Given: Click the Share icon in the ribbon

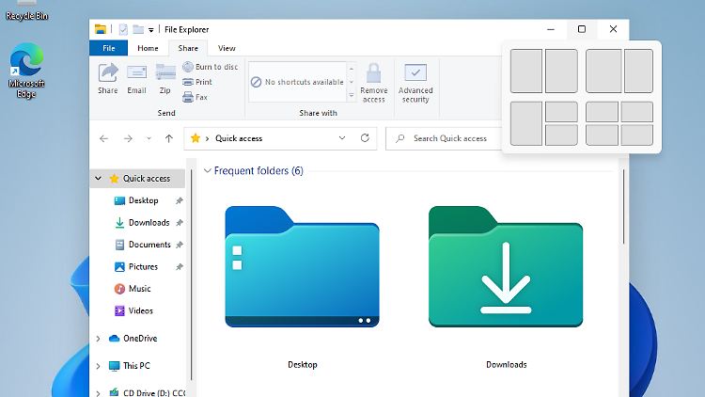Looking at the screenshot, I should pyautogui.click(x=108, y=73).
